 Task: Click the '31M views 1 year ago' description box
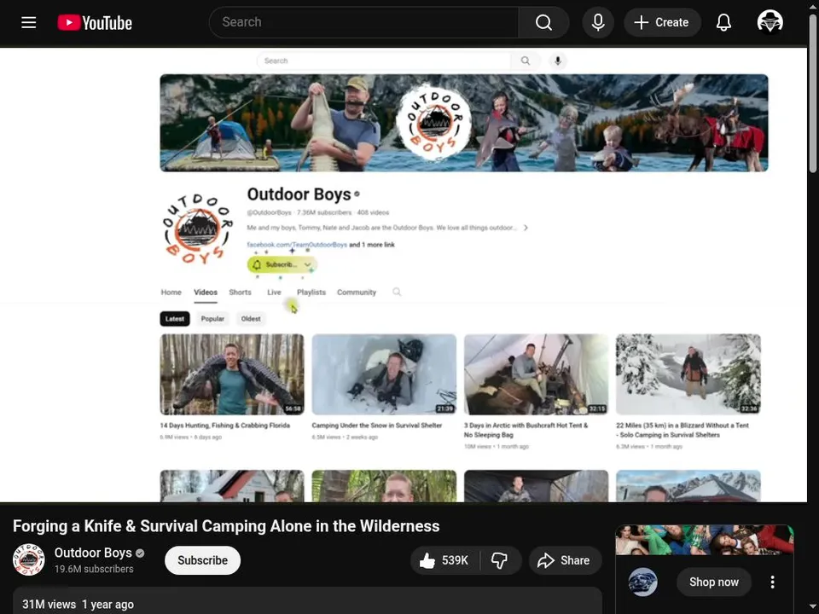pos(307,601)
